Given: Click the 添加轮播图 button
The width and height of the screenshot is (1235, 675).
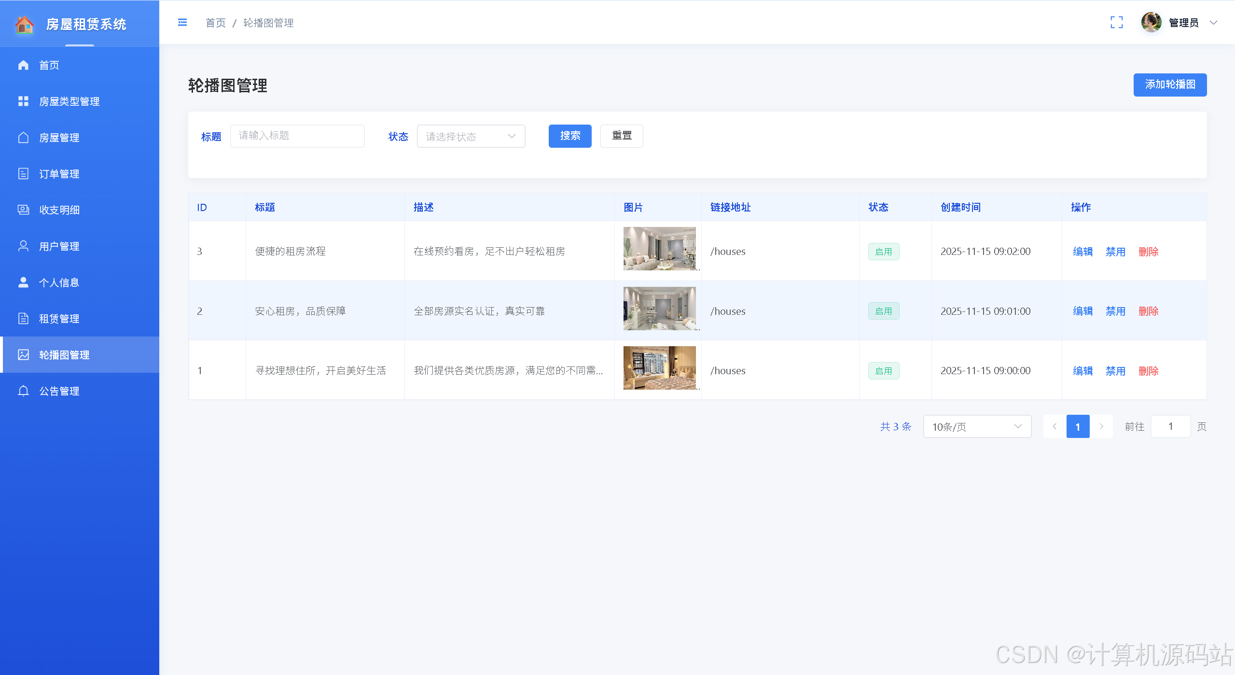Looking at the screenshot, I should click(x=1170, y=85).
